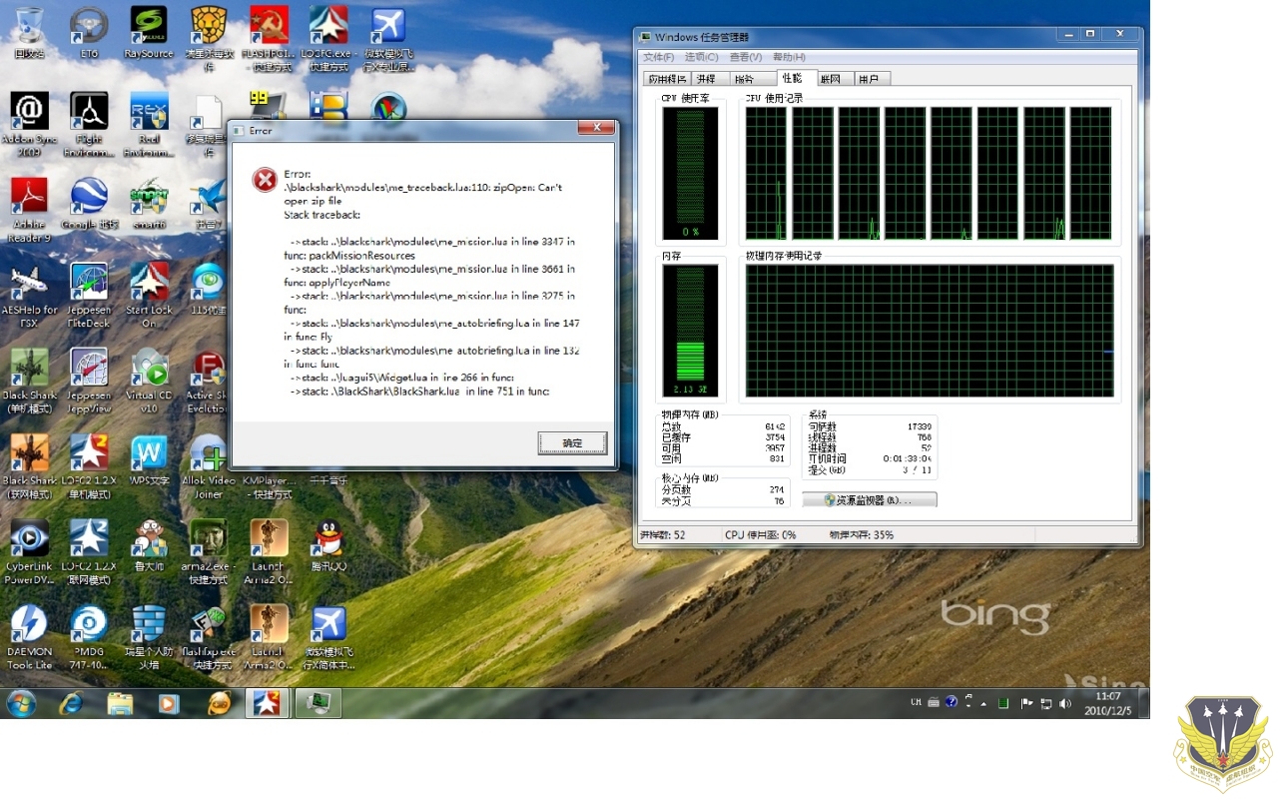The image size is (1278, 799).
Task: Launch the 腾讯QQ penguin icon
Action: click(x=328, y=545)
